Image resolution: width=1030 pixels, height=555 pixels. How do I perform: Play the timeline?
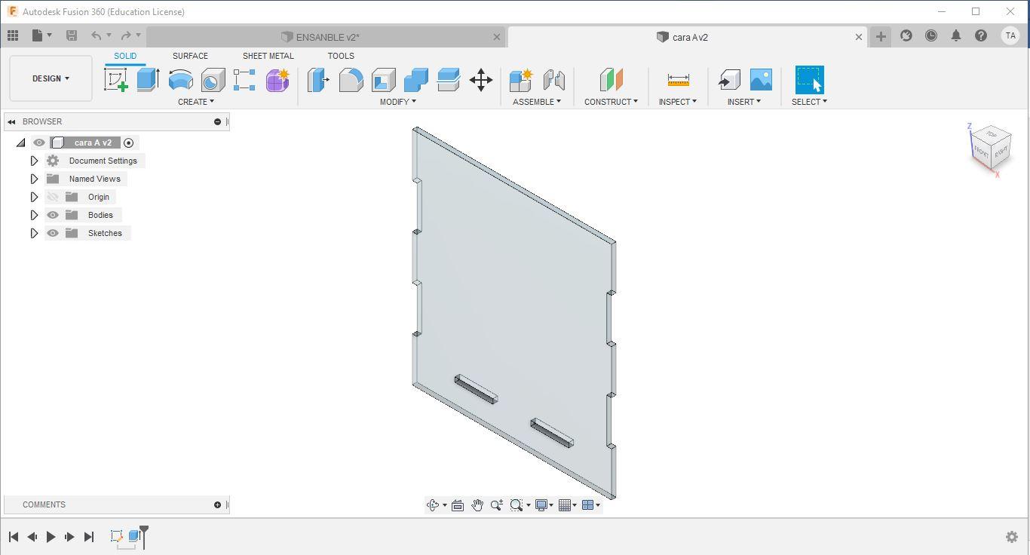51,537
